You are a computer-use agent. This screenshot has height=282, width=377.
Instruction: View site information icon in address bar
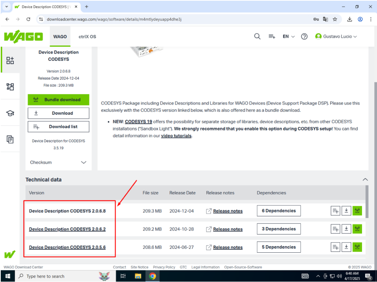41,19
